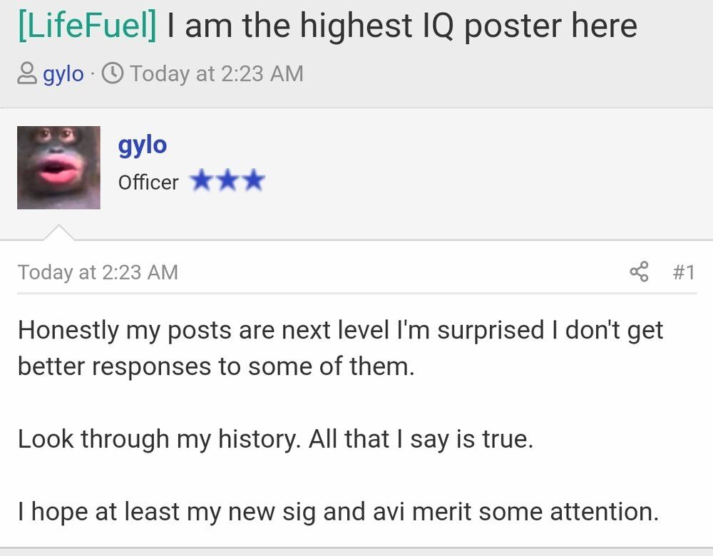713x556 pixels.
Task: Click the middle blue rank star
Action: (227, 180)
